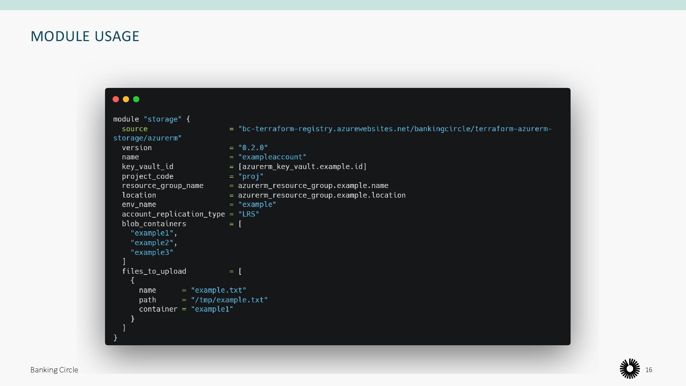Click the slide page number 16

point(648,370)
